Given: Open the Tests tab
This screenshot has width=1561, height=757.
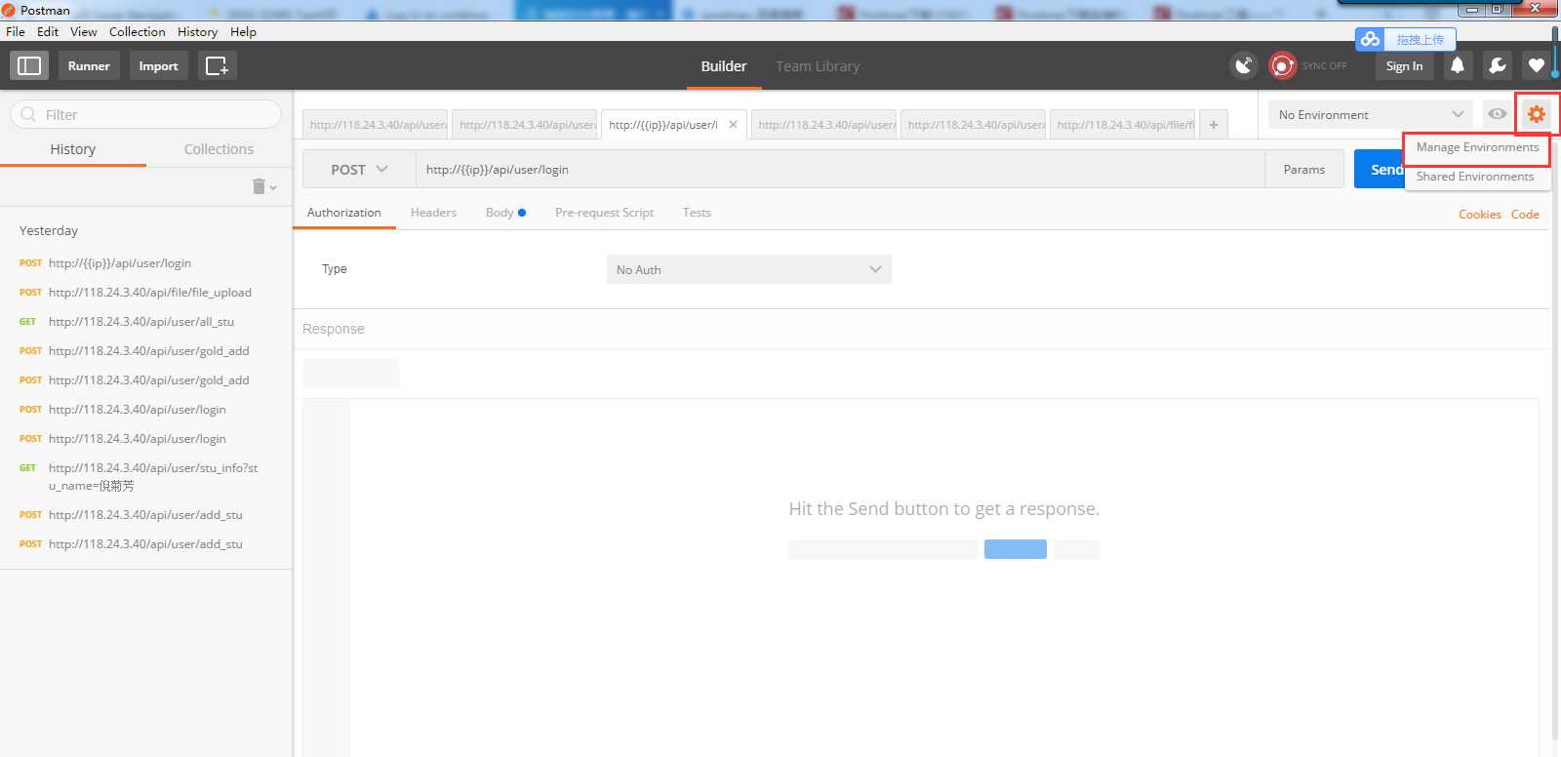Looking at the screenshot, I should (x=697, y=213).
